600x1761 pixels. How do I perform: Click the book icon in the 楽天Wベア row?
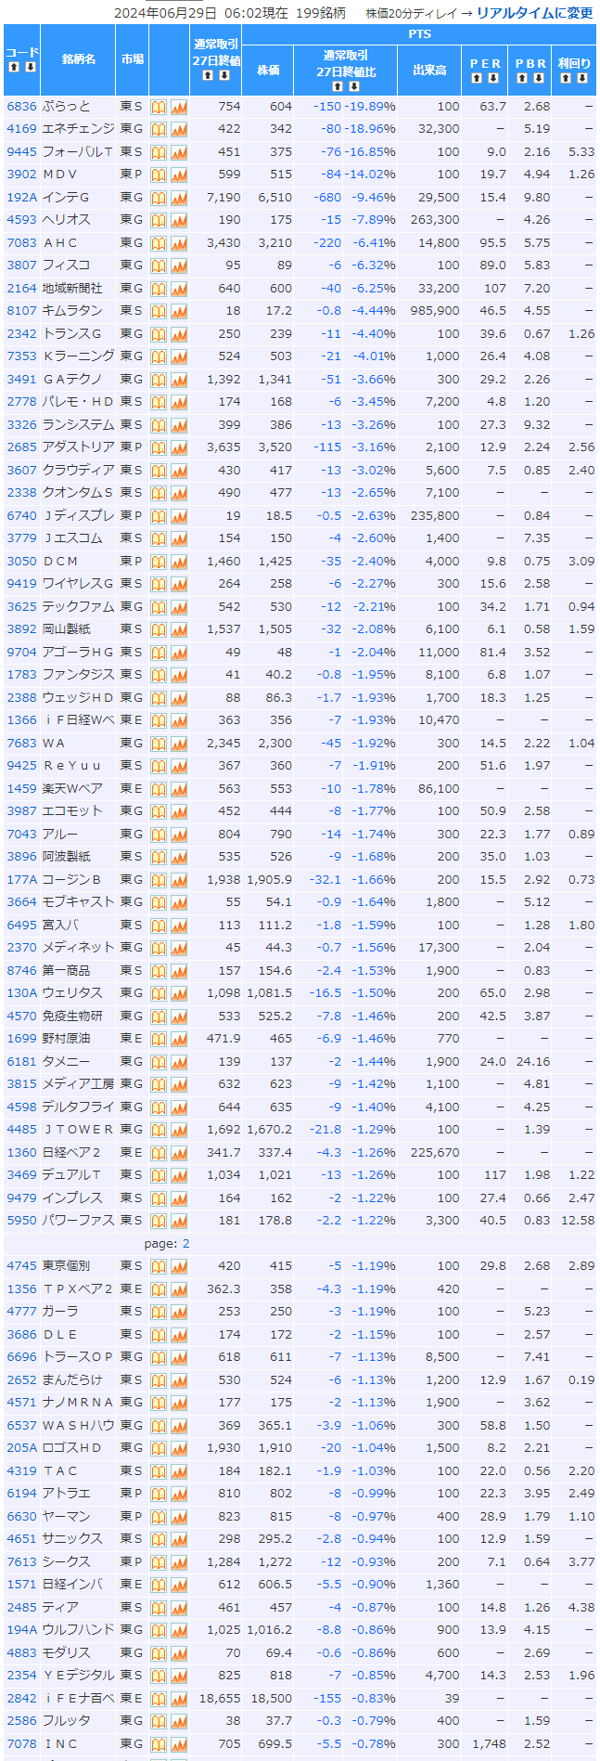(159, 789)
